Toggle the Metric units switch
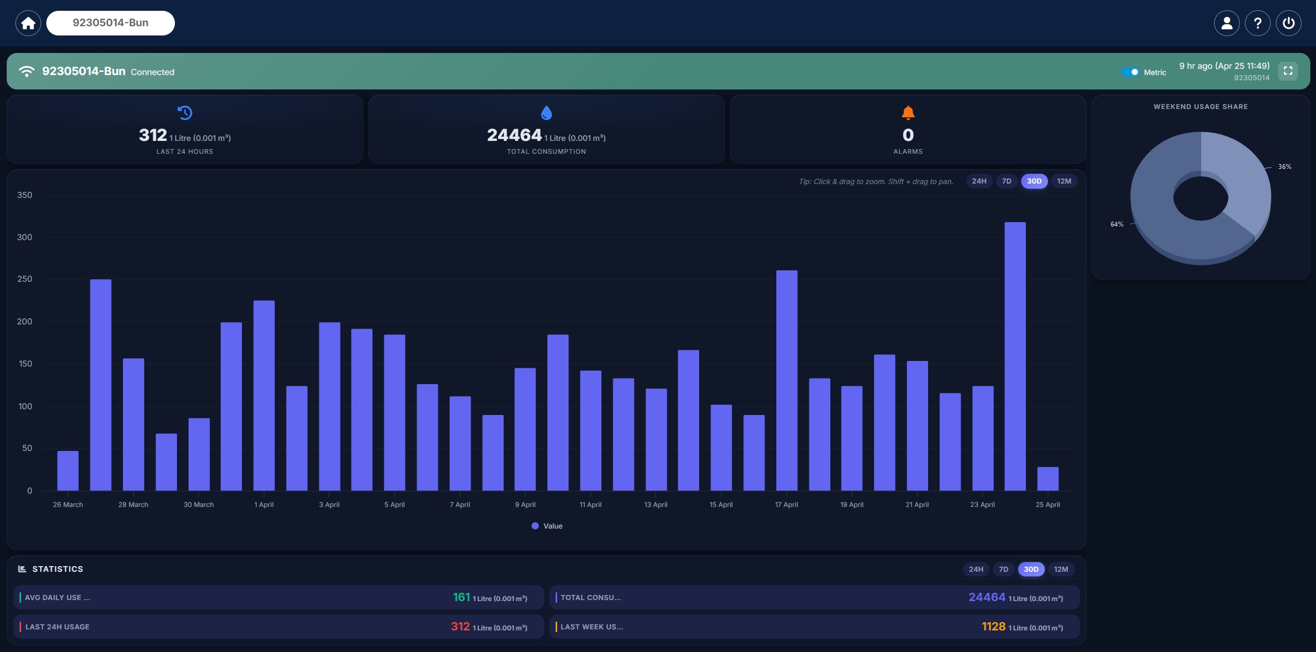1316x652 pixels. [x=1130, y=72]
